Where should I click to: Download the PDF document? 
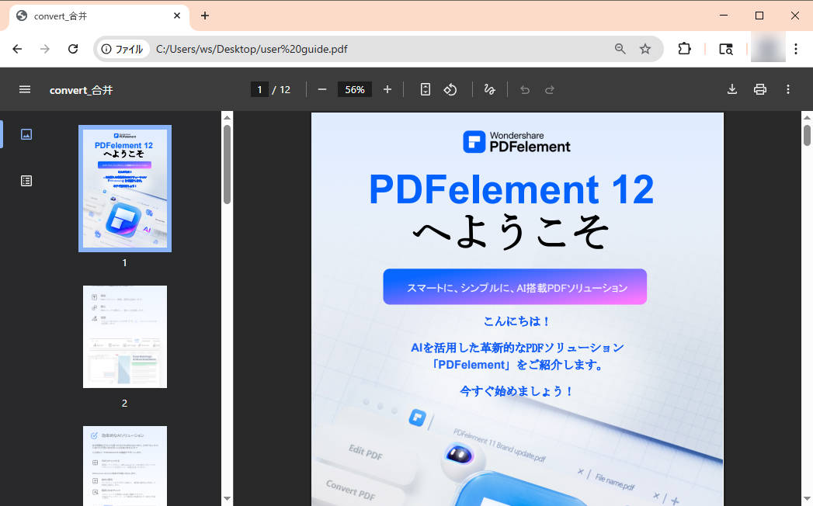click(x=731, y=89)
